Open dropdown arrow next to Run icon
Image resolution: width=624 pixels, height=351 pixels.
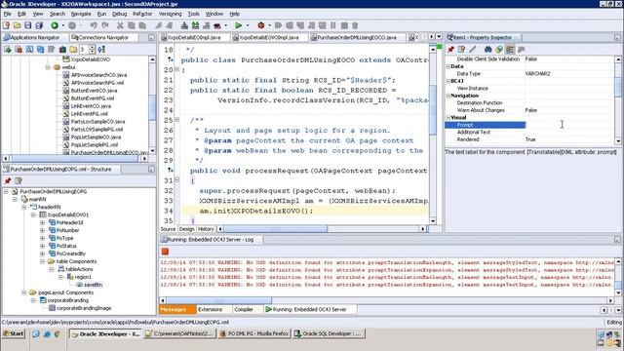(248, 25)
